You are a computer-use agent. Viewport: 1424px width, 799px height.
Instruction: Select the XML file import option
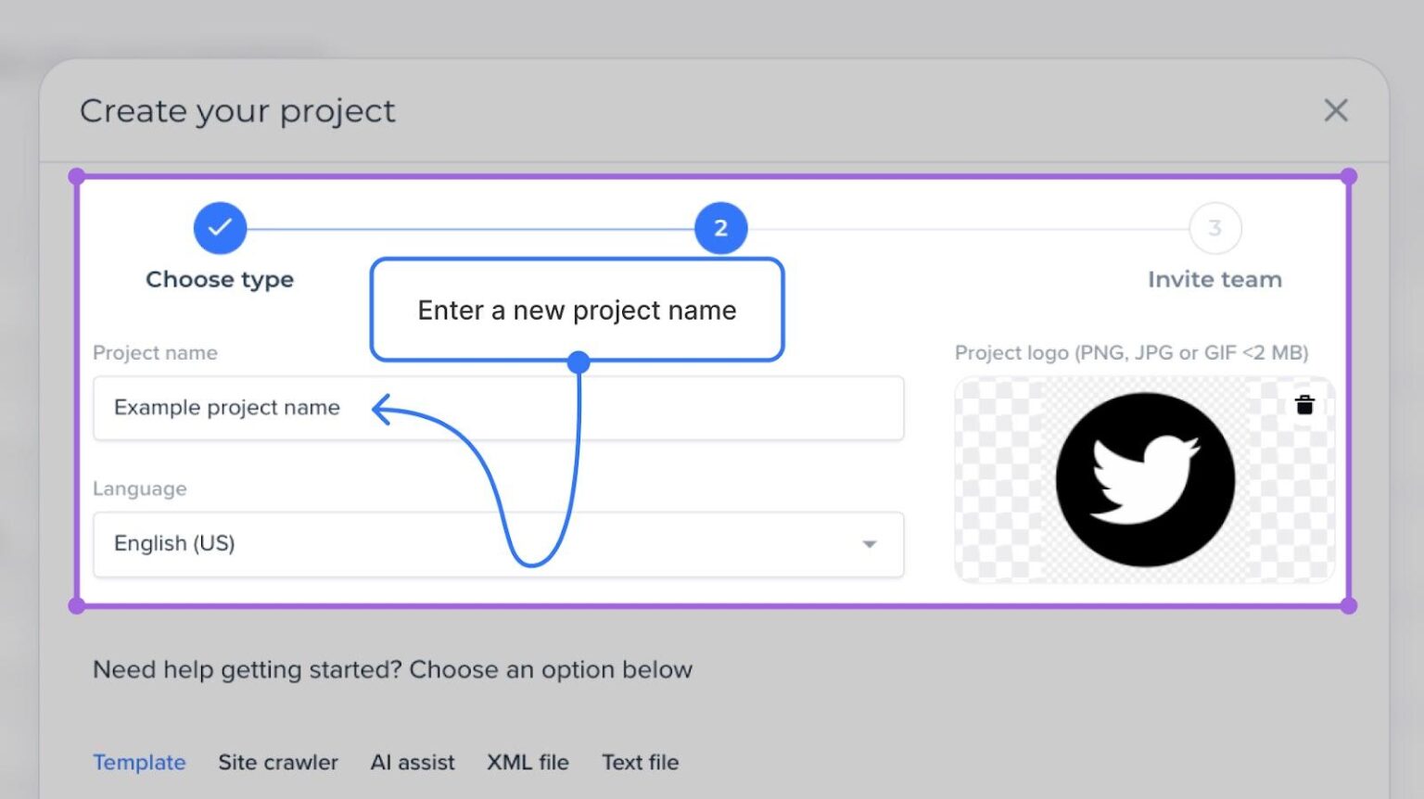pyautogui.click(x=528, y=762)
